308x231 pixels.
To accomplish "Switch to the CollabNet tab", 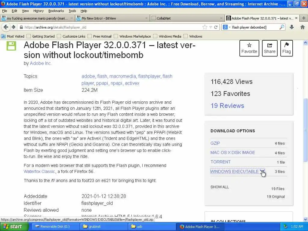I will pos(187,18).
